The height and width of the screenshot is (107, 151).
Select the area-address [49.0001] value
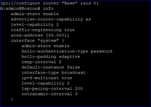click(x=57, y=35)
